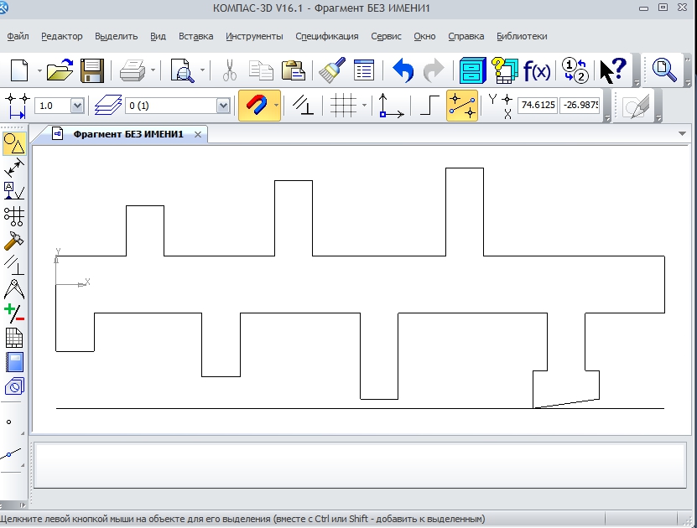Expand the preview dropdown arrow

coord(202,70)
